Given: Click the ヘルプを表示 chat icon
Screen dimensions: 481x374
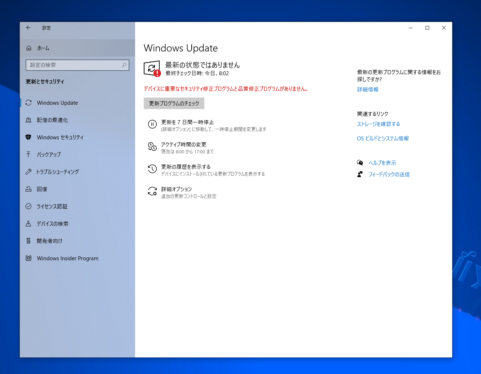Looking at the screenshot, I should [360, 163].
